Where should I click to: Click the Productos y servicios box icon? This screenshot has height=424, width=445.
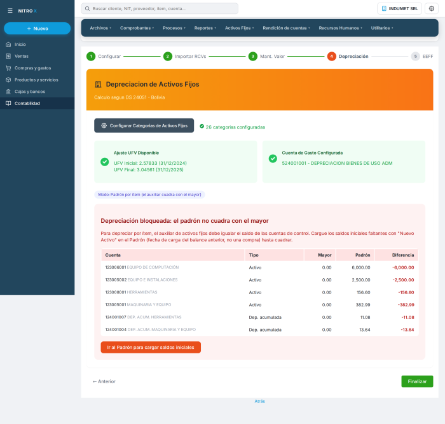[x=8, y=80]
